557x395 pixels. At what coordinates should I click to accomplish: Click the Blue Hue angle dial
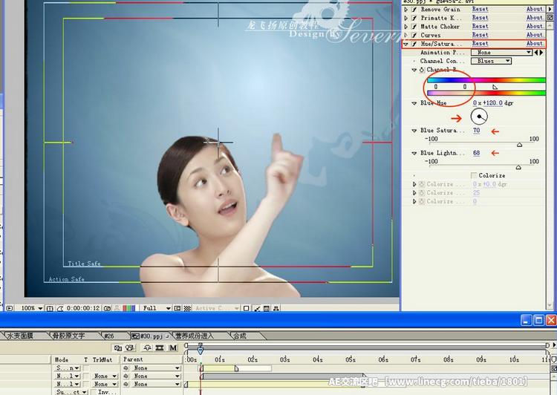479,117
